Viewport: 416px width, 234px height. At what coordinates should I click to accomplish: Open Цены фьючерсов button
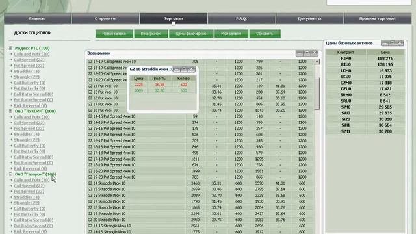pyautogui.click(x=191, y=34)
